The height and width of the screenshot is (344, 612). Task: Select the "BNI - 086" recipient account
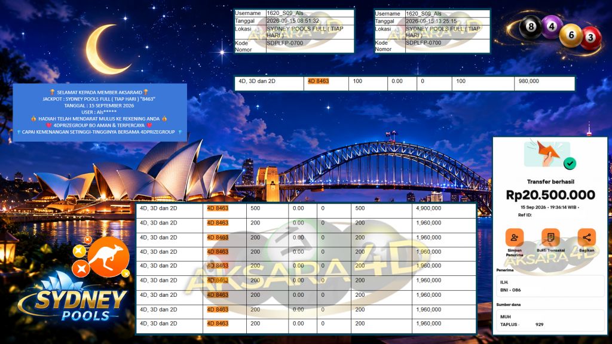(510, 290)
